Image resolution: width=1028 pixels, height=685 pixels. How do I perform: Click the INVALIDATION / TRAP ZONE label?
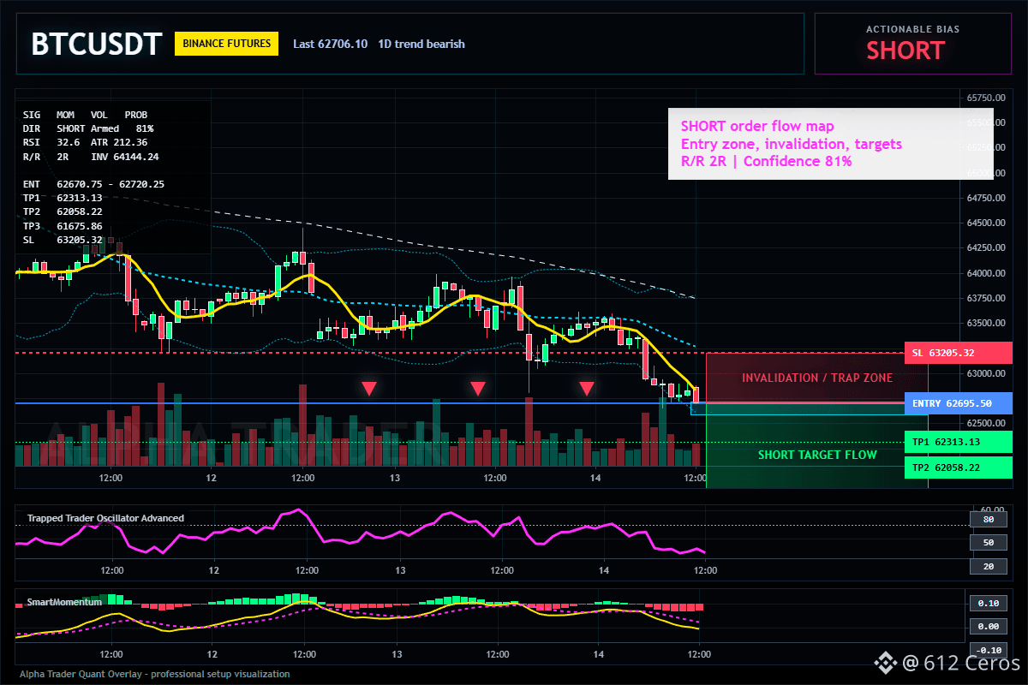click(817, 378)
